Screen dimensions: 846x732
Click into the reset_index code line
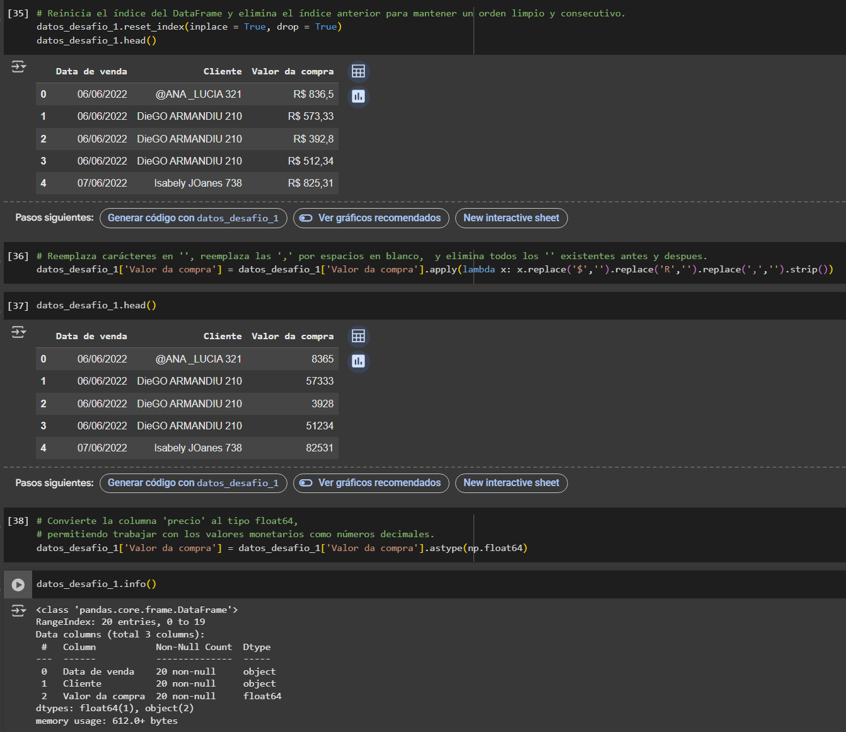coord(189,27)
